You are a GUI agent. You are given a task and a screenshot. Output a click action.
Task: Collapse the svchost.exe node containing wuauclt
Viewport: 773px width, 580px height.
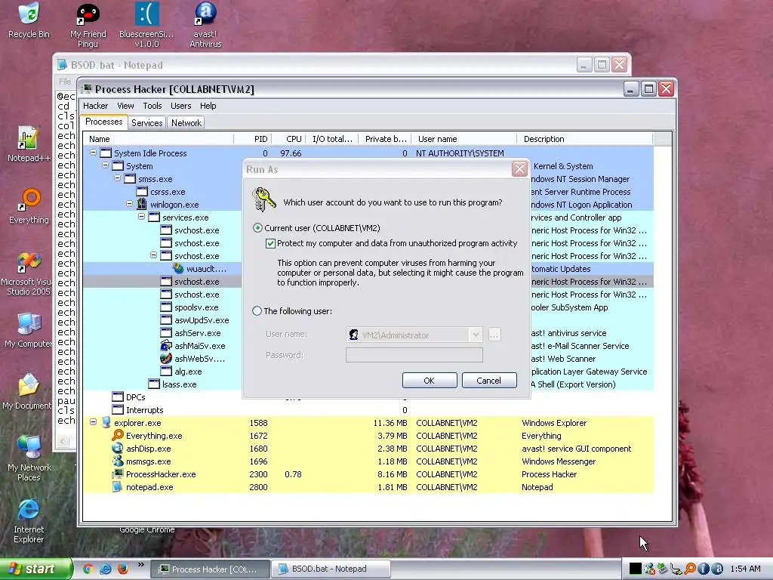point(153,255)
